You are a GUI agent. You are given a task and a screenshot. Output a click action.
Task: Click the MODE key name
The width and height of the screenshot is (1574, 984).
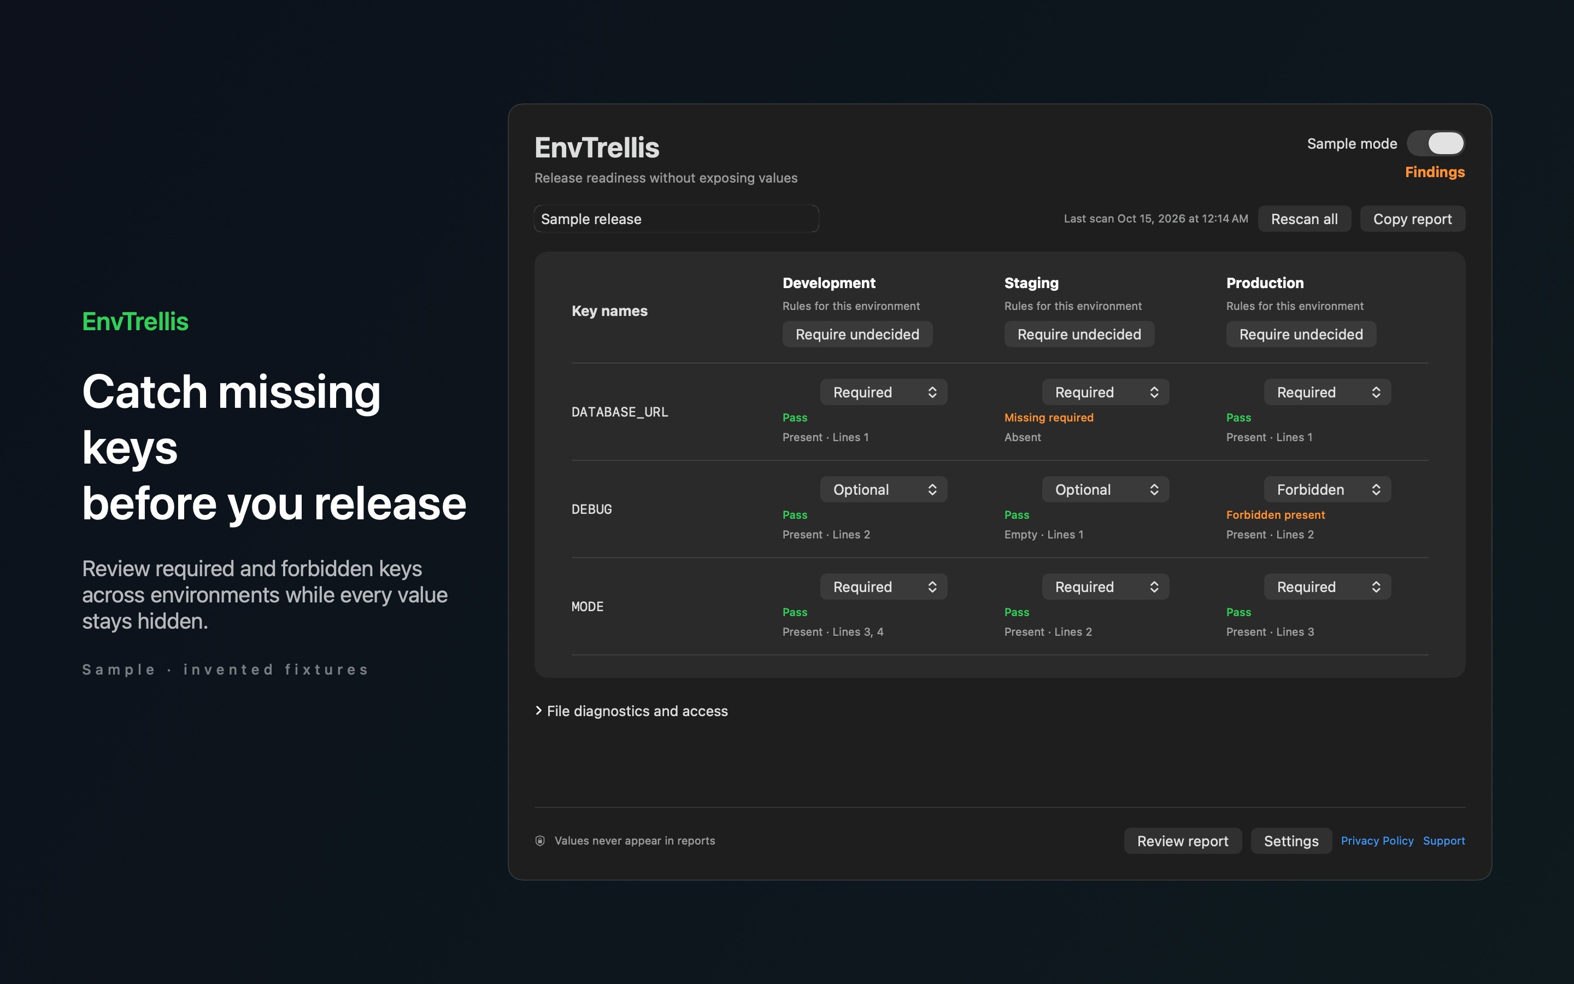(x=588, y=607)
